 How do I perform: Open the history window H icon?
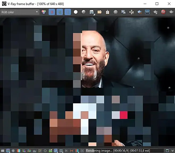click(x=66, y=151)
